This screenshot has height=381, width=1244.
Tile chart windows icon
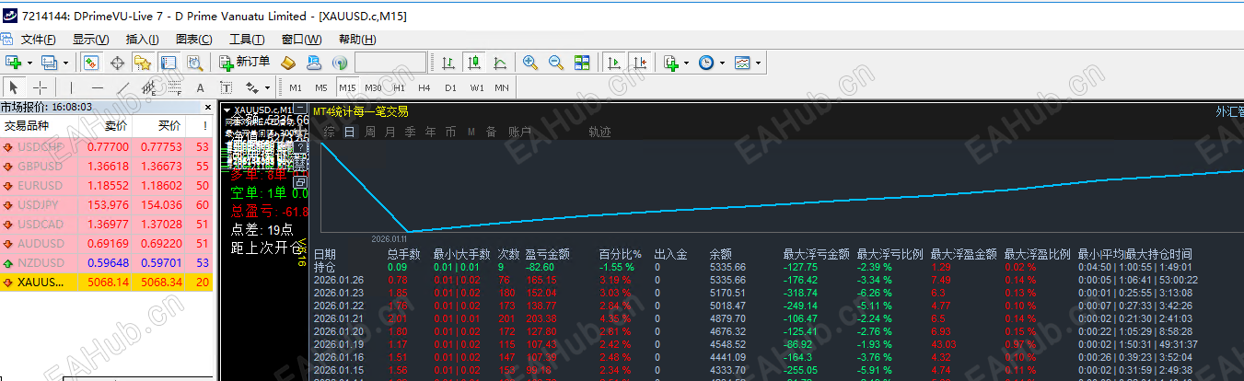point(582,63)
